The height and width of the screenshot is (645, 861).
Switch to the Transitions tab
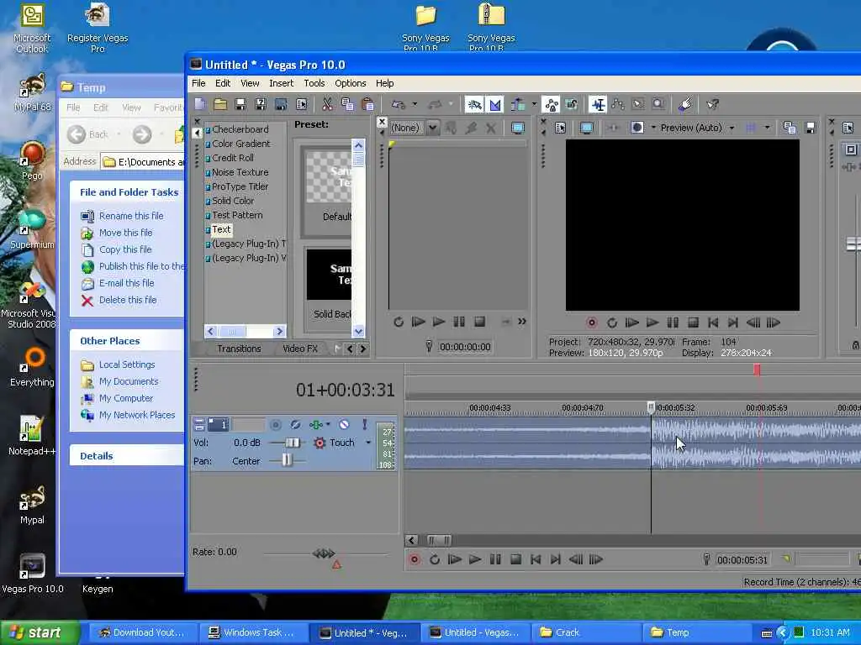pos(239,349)
